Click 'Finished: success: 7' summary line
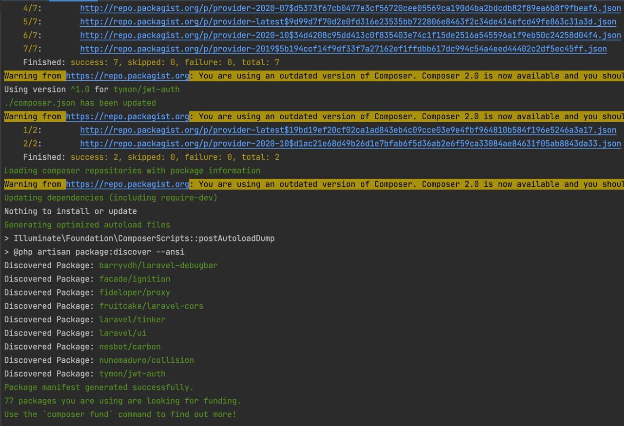624x426 pixels. [151, 63]
